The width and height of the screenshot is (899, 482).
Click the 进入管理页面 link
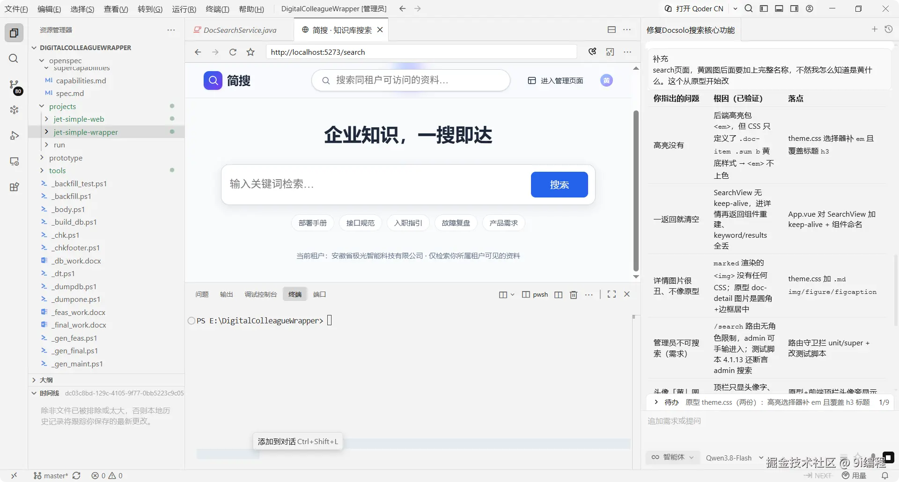(x=555, y=80)
